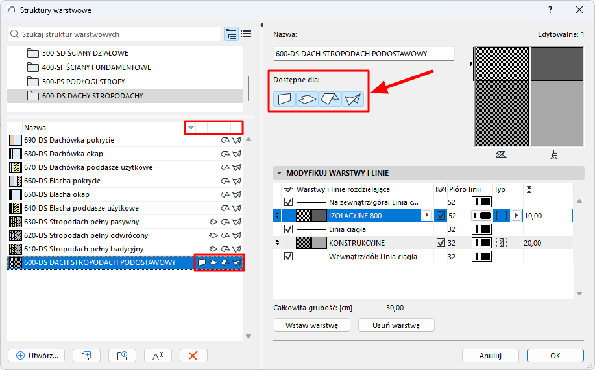Screen dimensions: 595x370
Task: Click pen swatch of IZOLACYJNE 800 row
Action: (481, 216)
